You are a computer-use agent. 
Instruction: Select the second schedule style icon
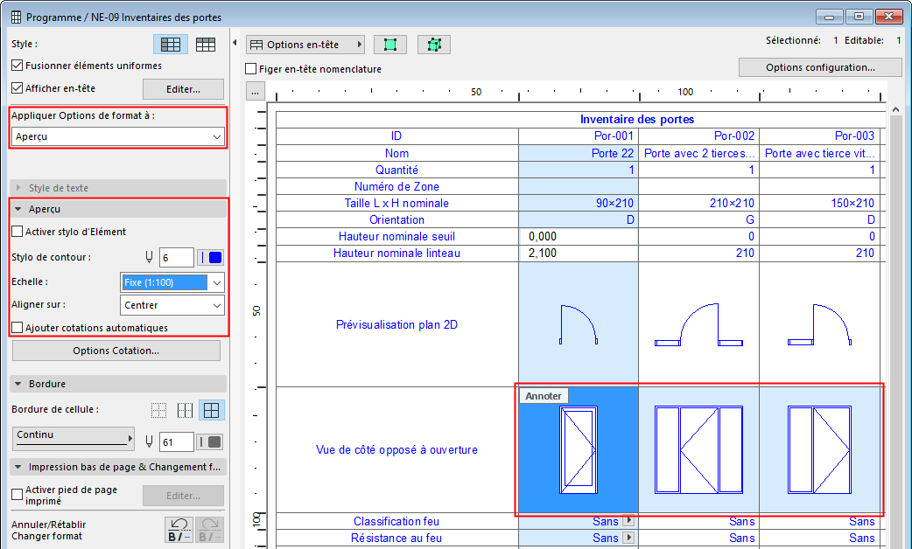[206, 44]
